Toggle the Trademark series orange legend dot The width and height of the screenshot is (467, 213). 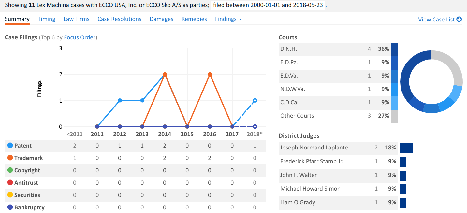[x=10, y=158]
